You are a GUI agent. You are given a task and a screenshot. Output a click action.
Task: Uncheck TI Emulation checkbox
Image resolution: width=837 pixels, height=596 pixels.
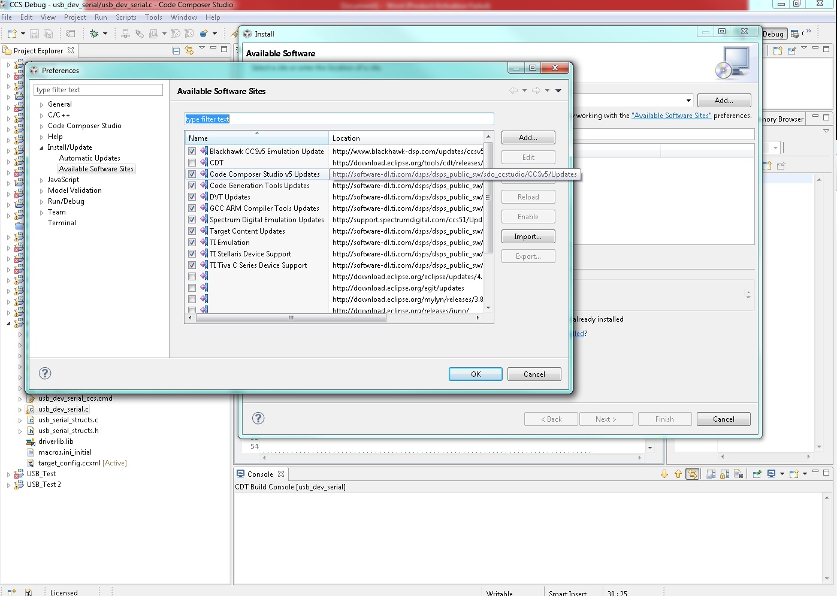point(192,243)
